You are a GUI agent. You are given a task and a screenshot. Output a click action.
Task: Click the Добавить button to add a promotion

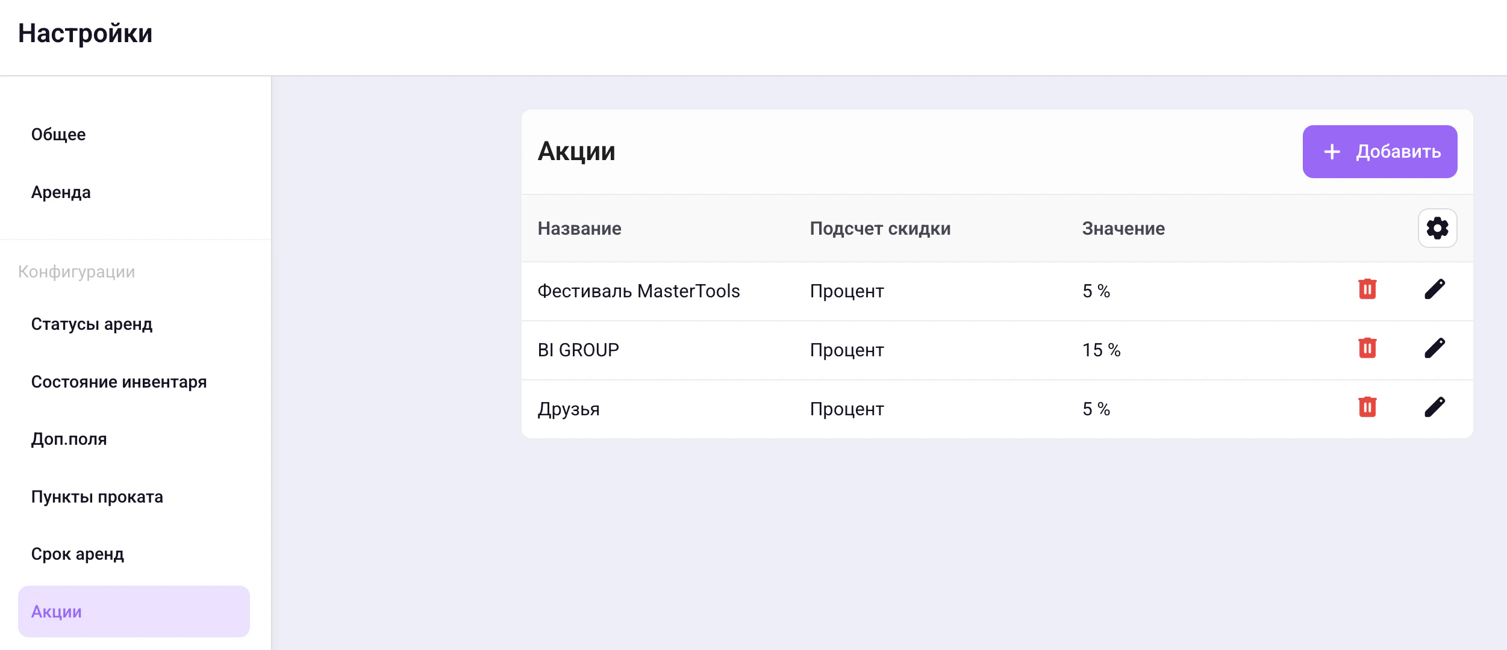[1380, 152]
